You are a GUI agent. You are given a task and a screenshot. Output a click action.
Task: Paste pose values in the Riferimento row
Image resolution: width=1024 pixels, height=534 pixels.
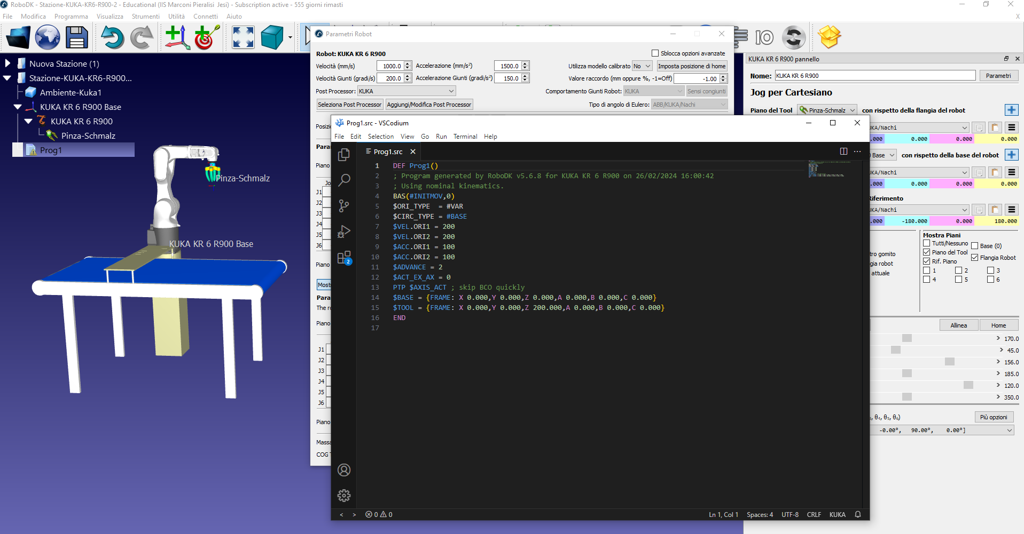pyautogui.click(x=995, y=210)
